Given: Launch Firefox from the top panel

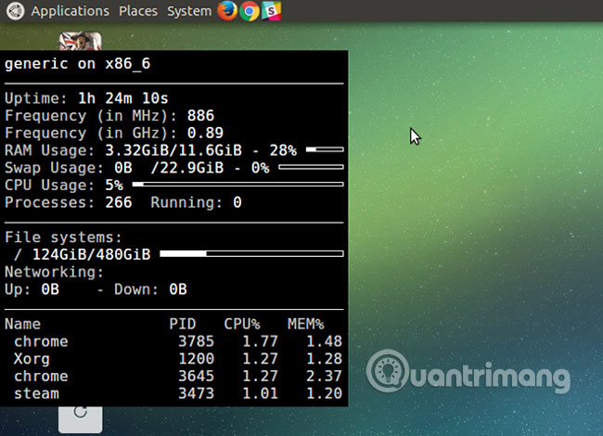Looking at the screenshot, I should [x=227, y=11].
